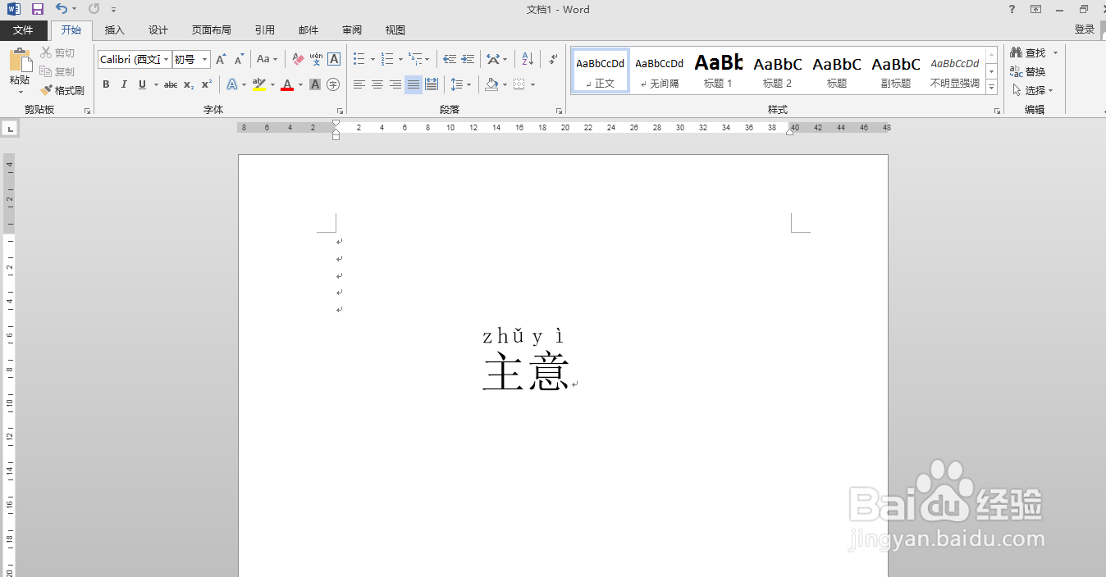Click the tab stop selector at ruler corner

click(10, 129)
